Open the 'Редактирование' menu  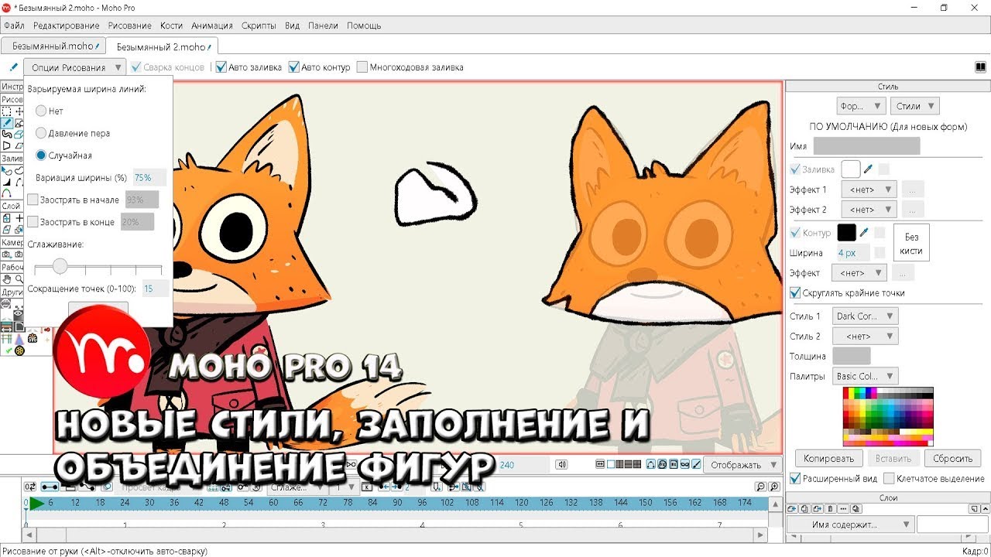pyautogui.click(x=67, y=26)
